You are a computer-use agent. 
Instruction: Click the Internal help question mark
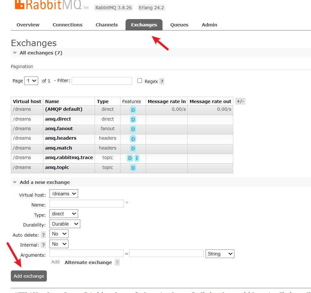43,245
